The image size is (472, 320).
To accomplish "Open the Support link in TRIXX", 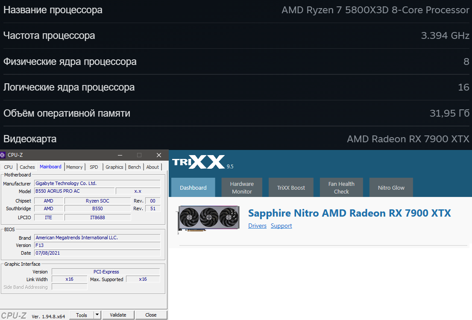I will [x=281, y=226].
